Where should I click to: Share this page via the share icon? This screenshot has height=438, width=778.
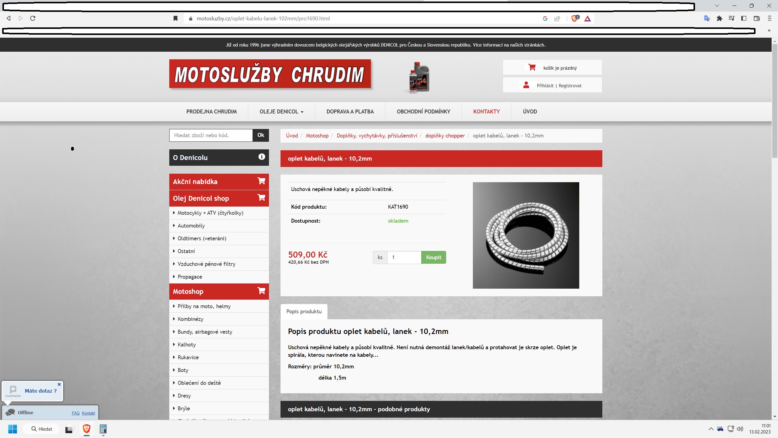pos(557,19)
